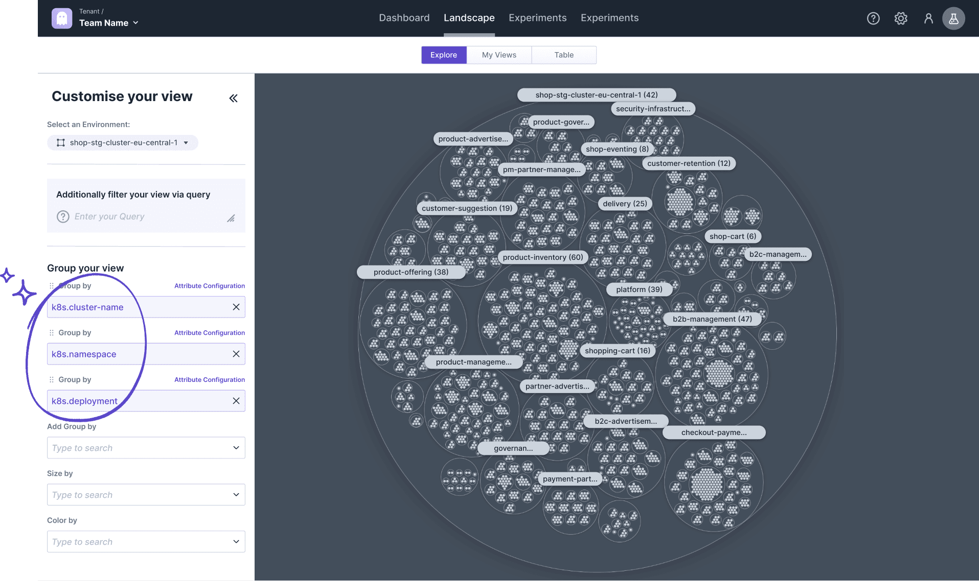Click the query field corner icon
Viewport: 979px width, 581px height.
pos(231,218)
